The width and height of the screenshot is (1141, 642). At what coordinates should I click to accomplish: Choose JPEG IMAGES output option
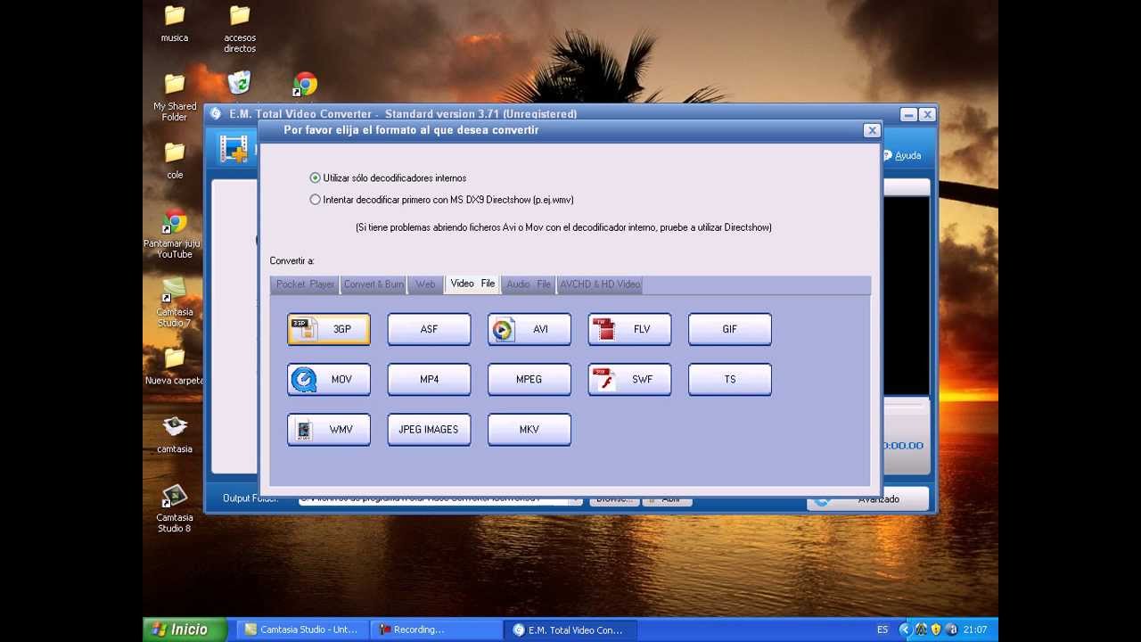[x=429, y=429]
